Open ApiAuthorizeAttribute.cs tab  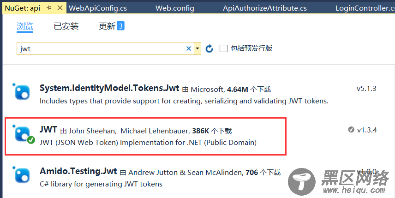265,8
